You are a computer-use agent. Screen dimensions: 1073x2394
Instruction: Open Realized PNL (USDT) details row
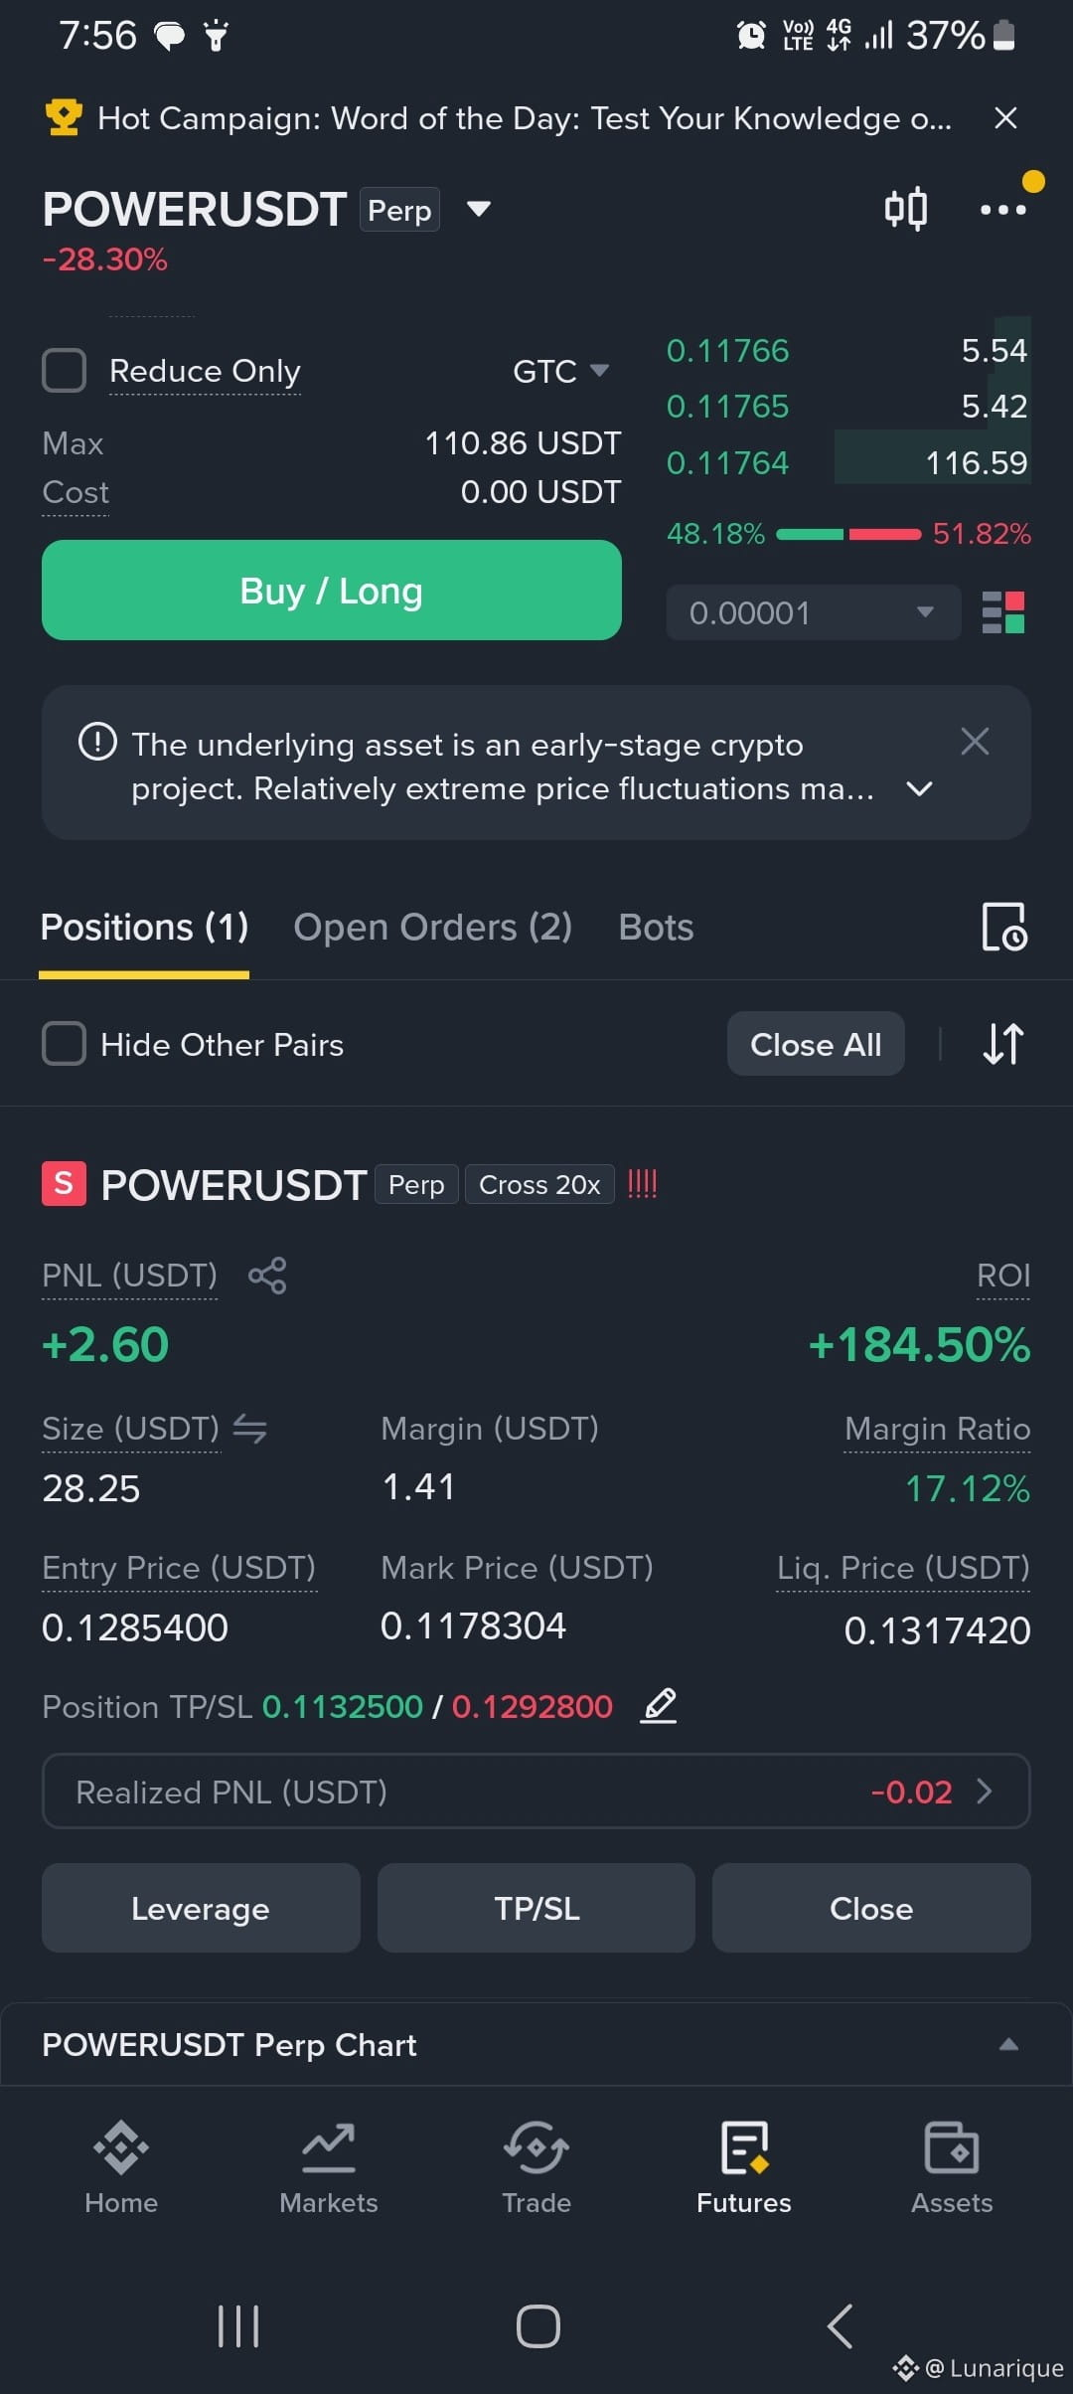pyautogui.click(x=536, y=1792)
